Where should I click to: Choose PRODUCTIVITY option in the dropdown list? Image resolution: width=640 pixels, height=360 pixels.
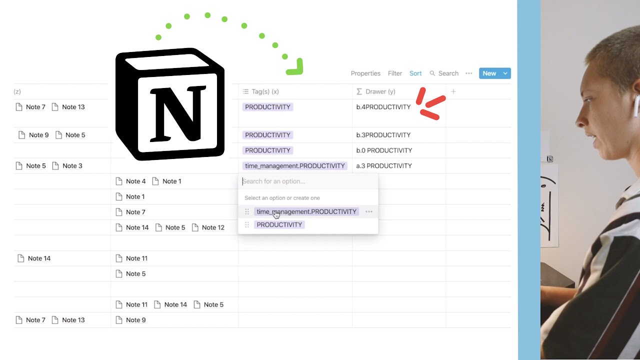[279, 224]
